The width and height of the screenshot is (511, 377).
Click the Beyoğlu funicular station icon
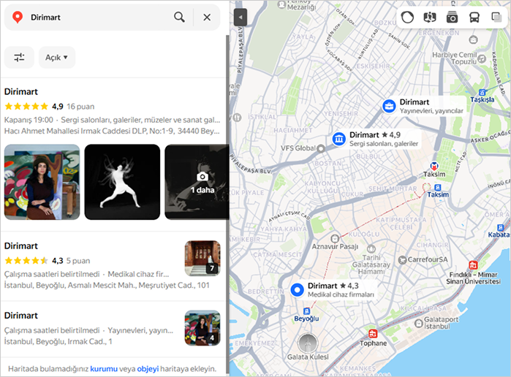click(306, 311)
